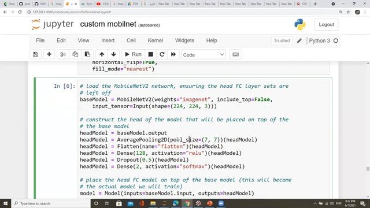This screenshot has height=208, width=370.
Task: Reload the page with the browser refresh icon
Action: [20, 12]
